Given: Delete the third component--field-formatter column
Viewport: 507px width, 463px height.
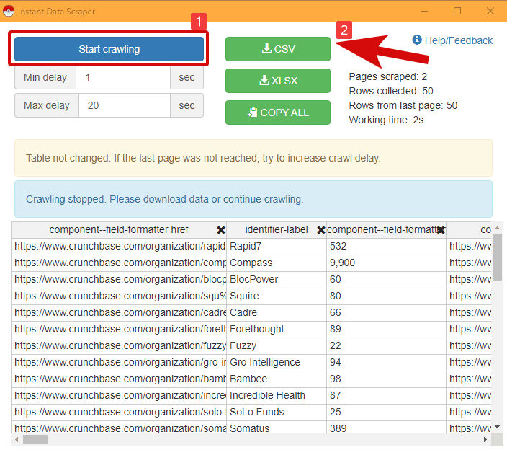Looking at the screenshot, I should tap(441, 230).
